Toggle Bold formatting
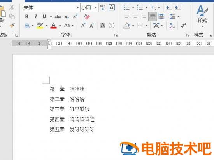214x160 pixels. (27, 17)
